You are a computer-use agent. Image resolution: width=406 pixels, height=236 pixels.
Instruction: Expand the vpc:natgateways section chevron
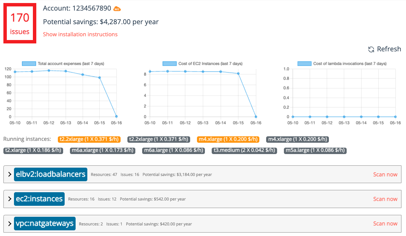[x=10, y=224]
